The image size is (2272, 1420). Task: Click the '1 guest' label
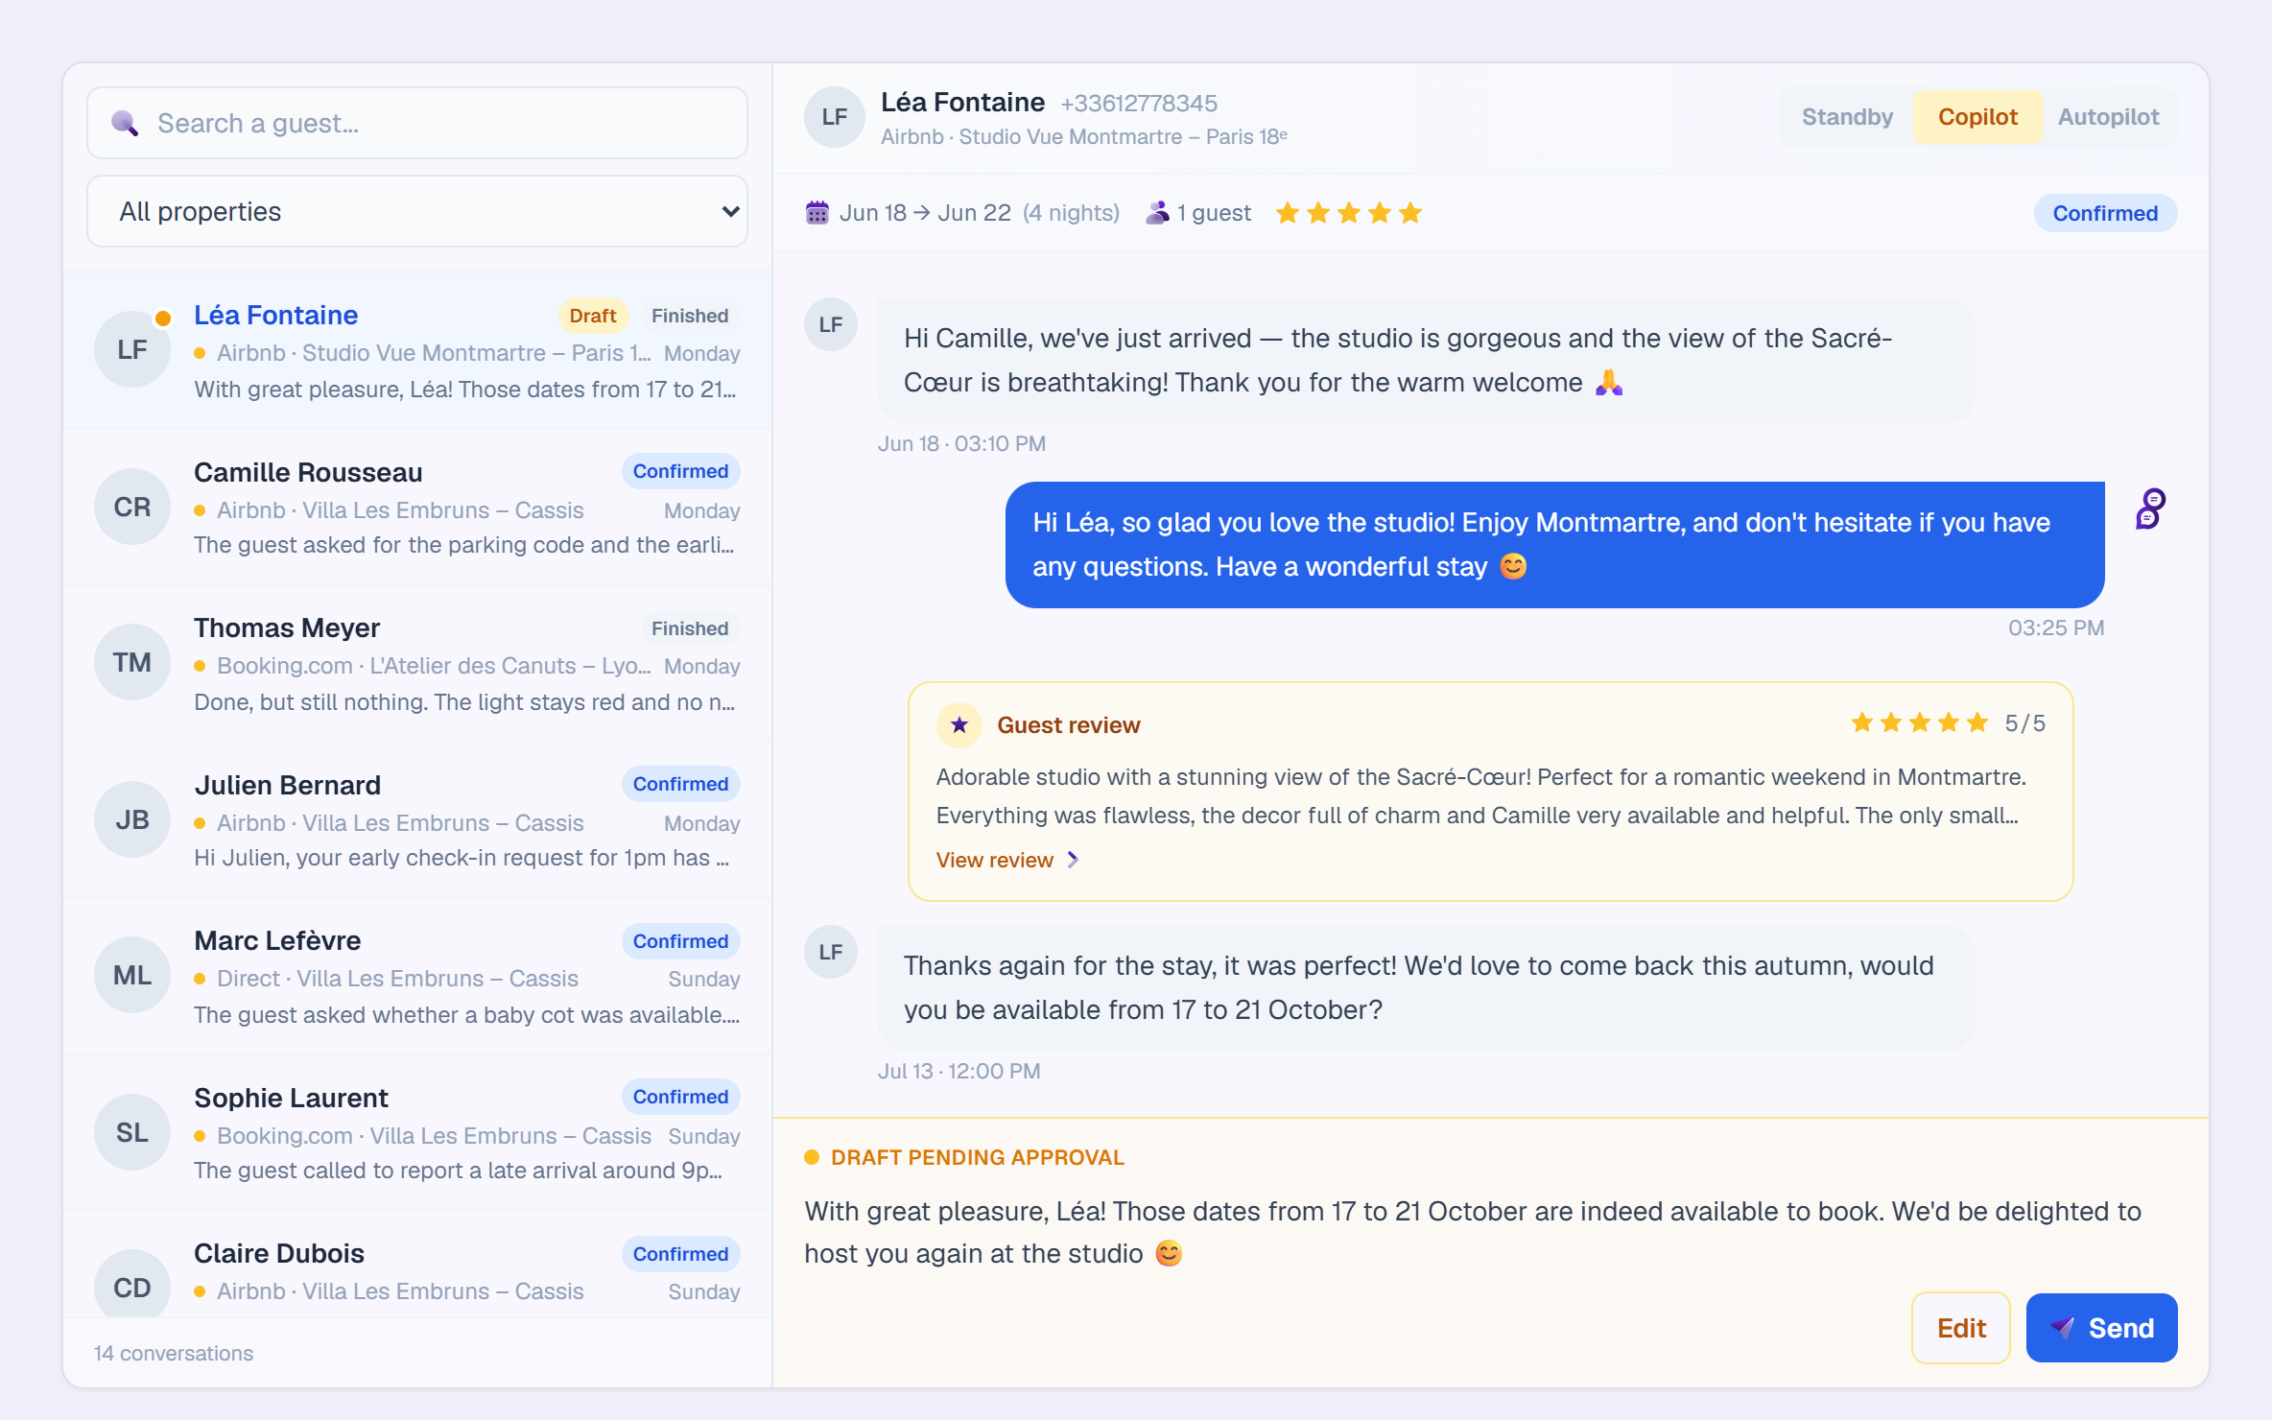pos(1214,213)
